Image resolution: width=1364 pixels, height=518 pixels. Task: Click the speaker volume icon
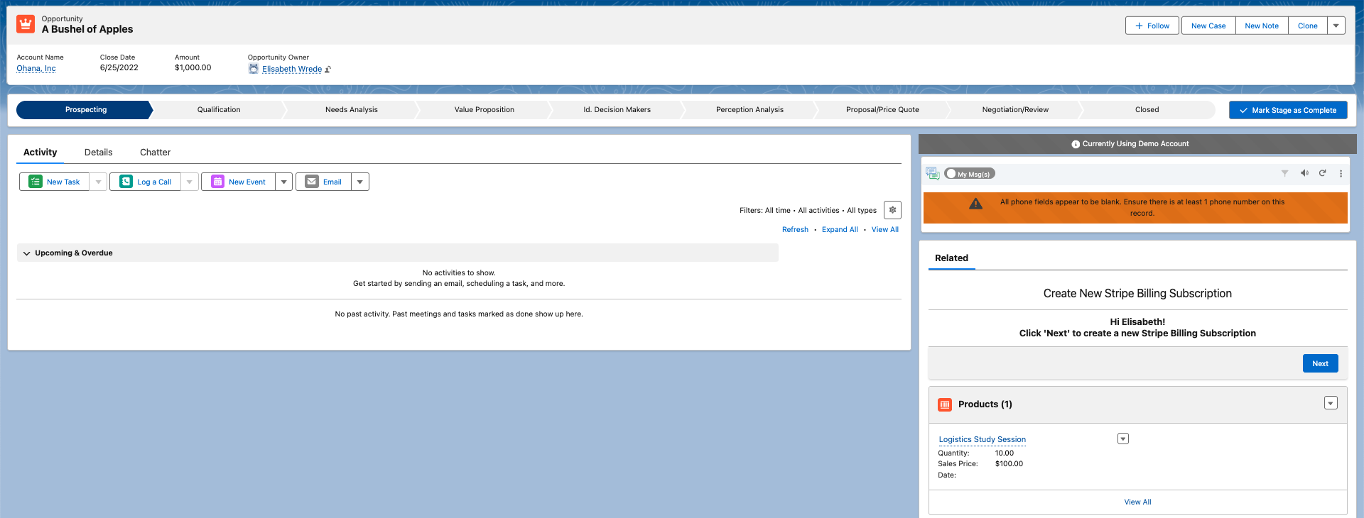pos(1304,173)
